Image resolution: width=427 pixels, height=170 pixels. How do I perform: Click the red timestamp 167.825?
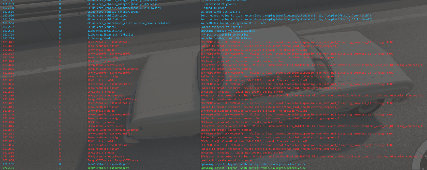point(8,54)
